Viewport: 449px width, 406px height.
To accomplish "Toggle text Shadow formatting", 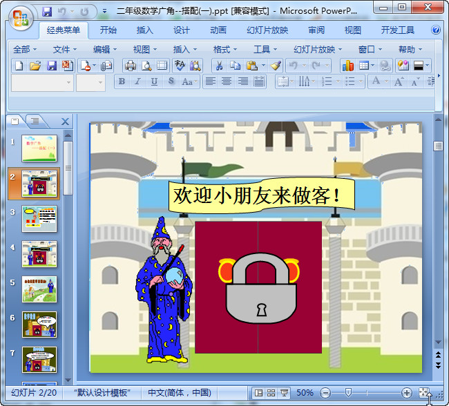I will point(171,81).
